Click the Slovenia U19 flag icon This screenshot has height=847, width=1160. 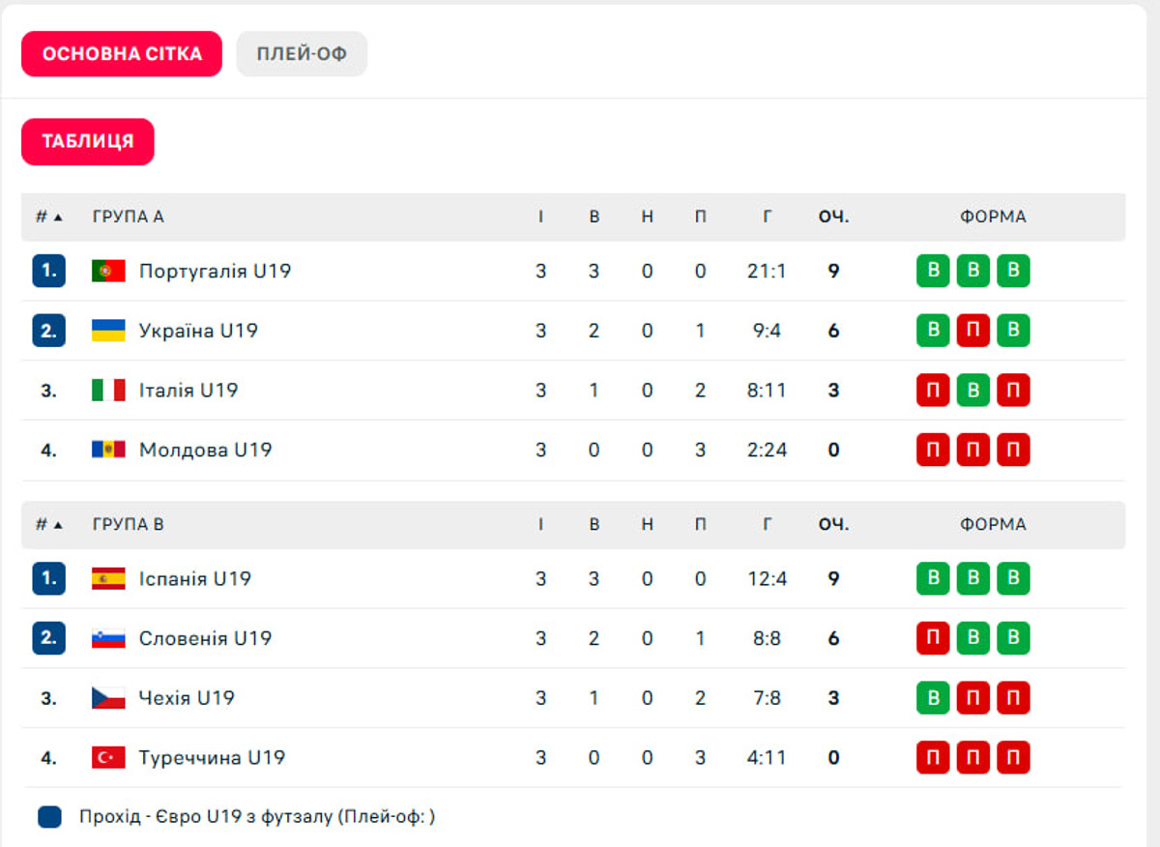[108, 638]
